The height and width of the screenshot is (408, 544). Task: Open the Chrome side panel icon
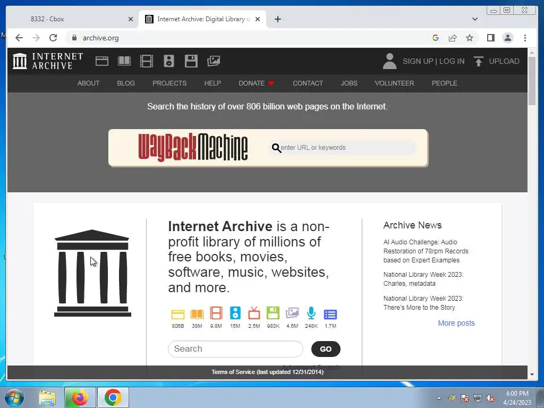[x=490, y=38]
